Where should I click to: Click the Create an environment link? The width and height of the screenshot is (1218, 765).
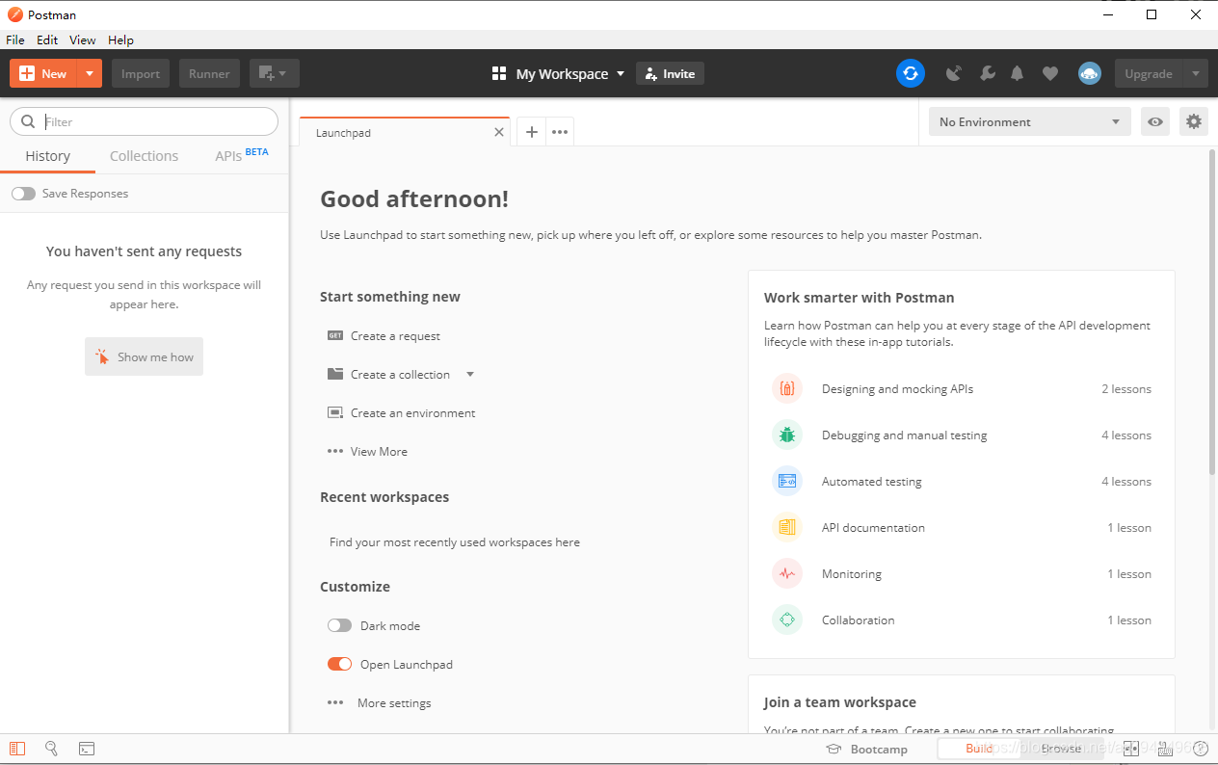click(413, 413)
